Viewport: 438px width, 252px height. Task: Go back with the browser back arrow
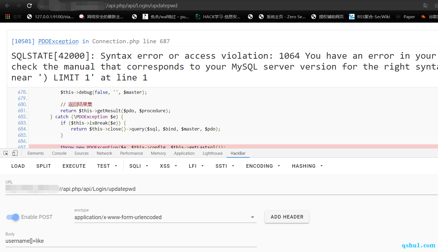pyautogui.click(x=7, y=5)
